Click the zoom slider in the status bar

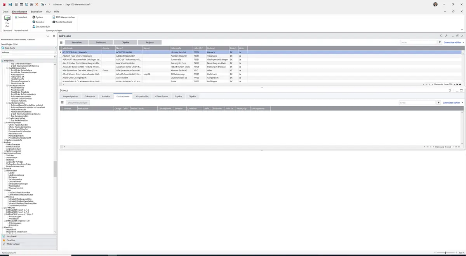click(x=446, y=253)
